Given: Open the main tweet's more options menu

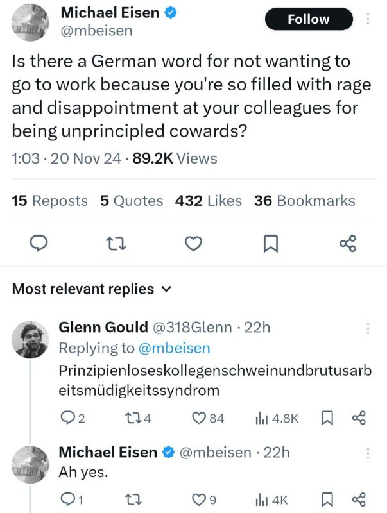Looking at the screenshot, I should click(368, 19).
